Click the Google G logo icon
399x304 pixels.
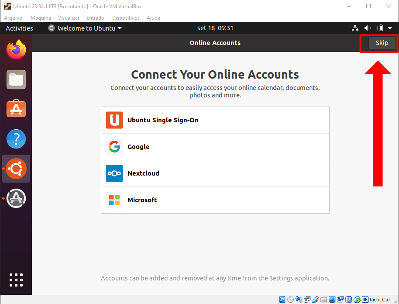click(114, 147)
